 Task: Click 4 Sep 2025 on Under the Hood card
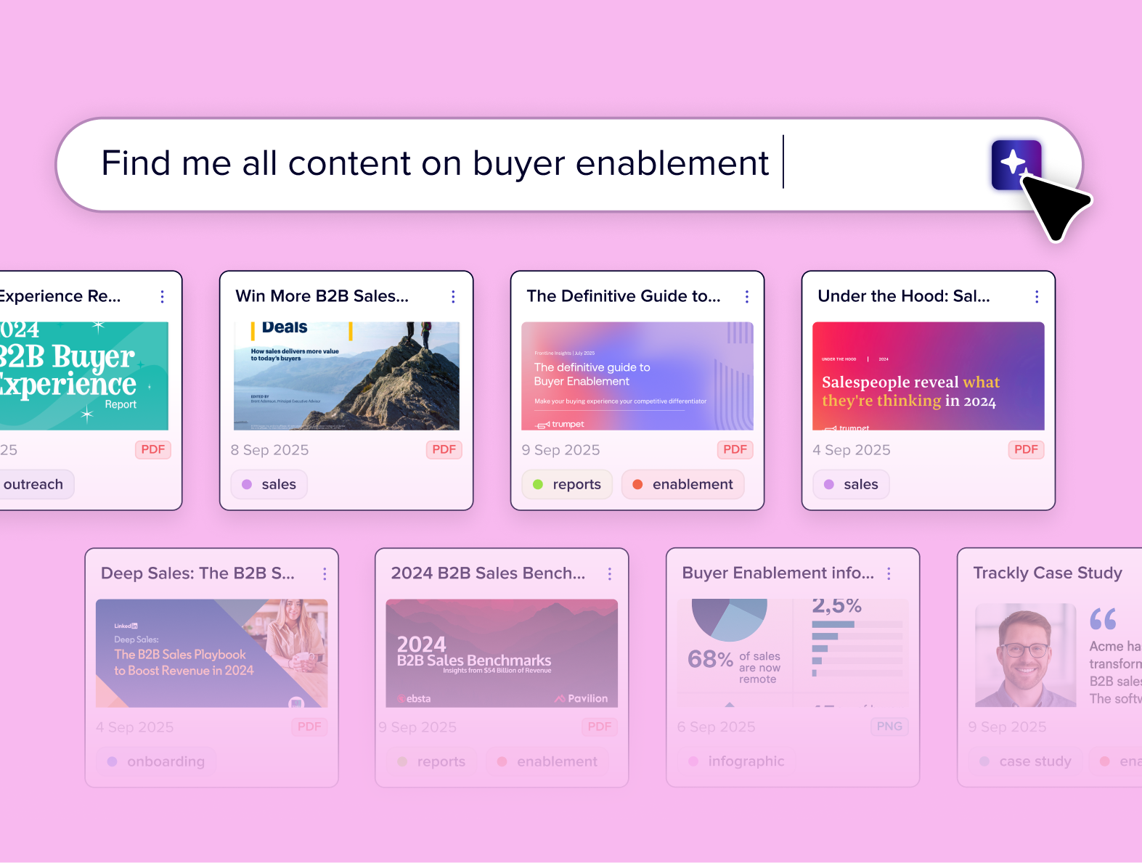pos(852,450)
